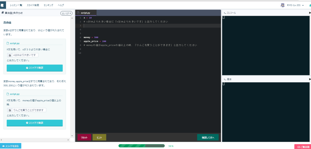Click the RYO user avatar icon

pos(282,5)
